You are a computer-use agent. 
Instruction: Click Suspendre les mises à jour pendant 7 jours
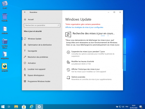[x=88, y=52]
